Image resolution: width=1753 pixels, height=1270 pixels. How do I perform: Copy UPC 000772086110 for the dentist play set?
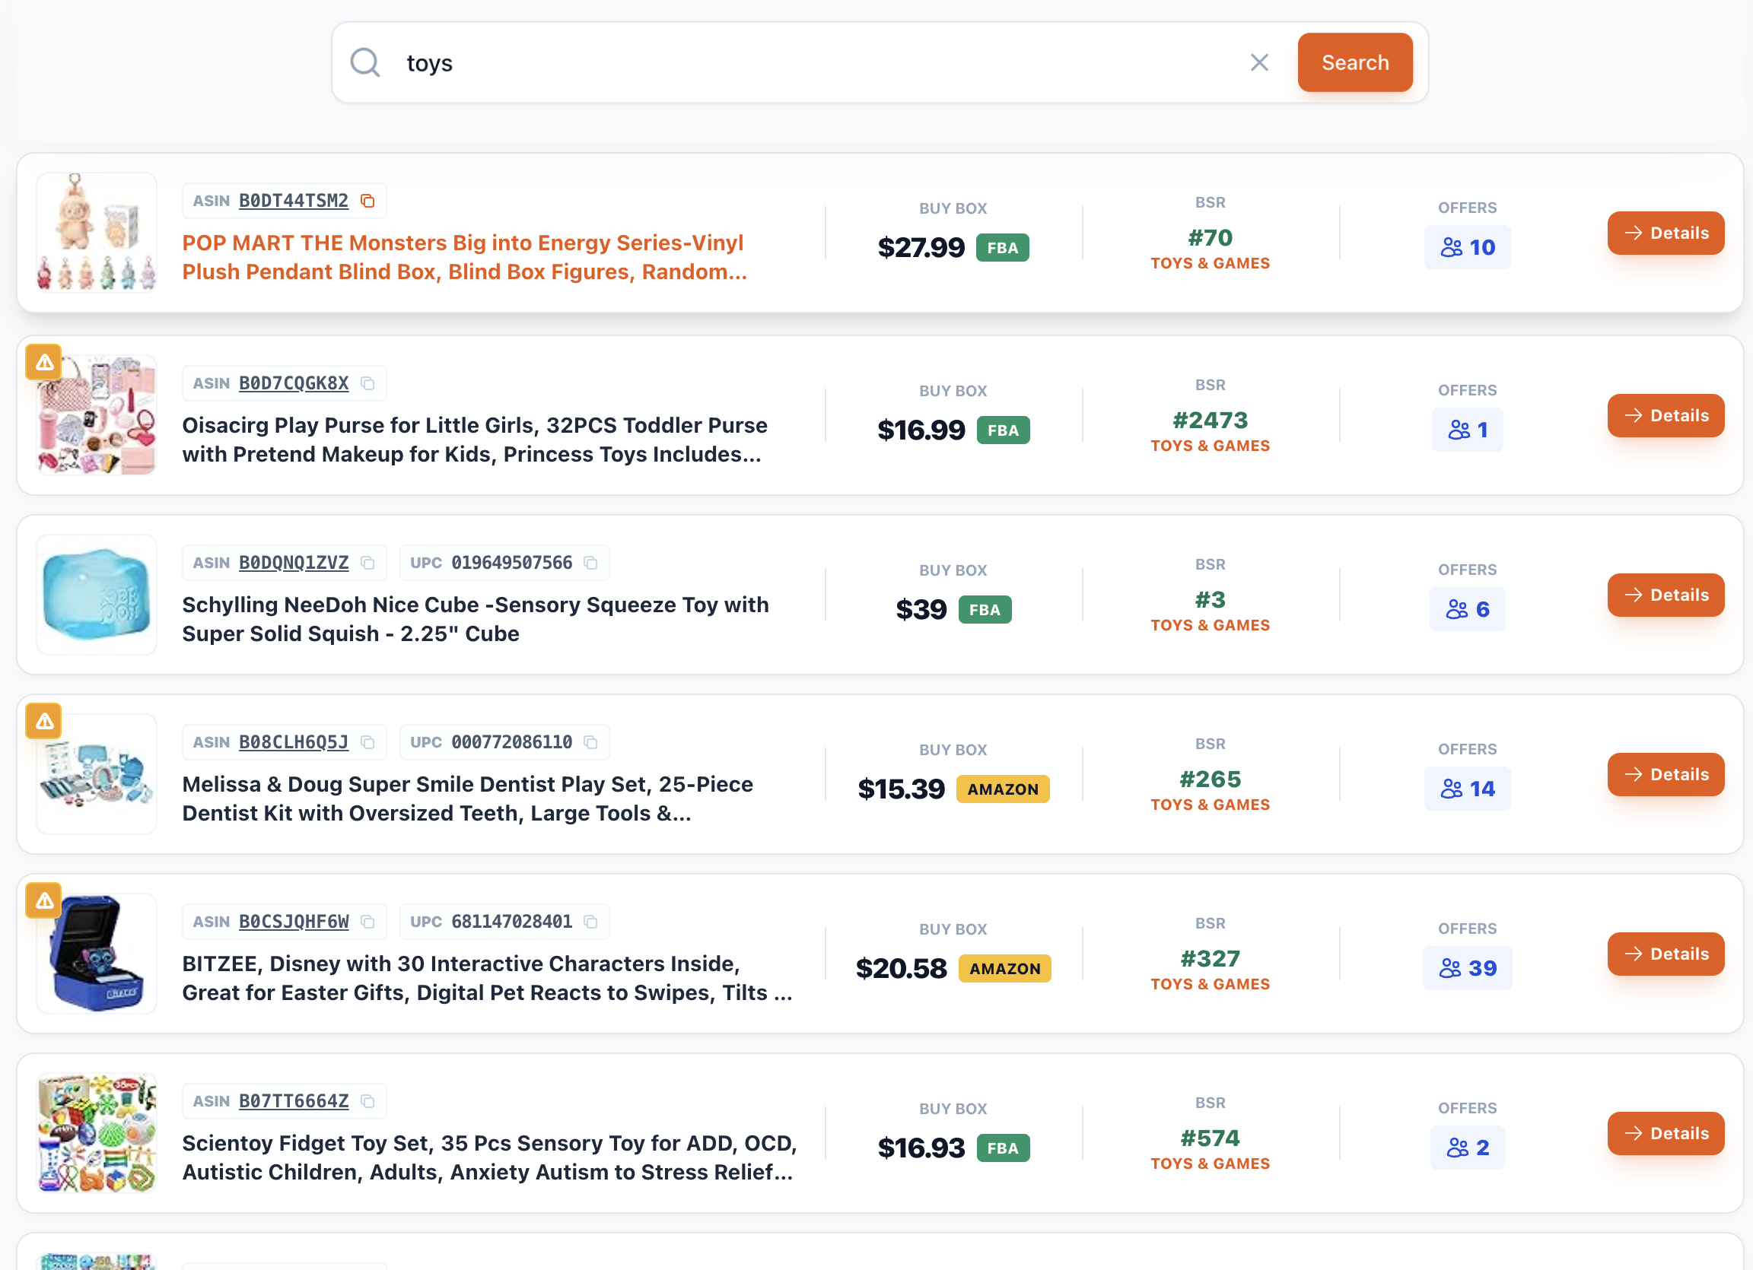point(590,741)
